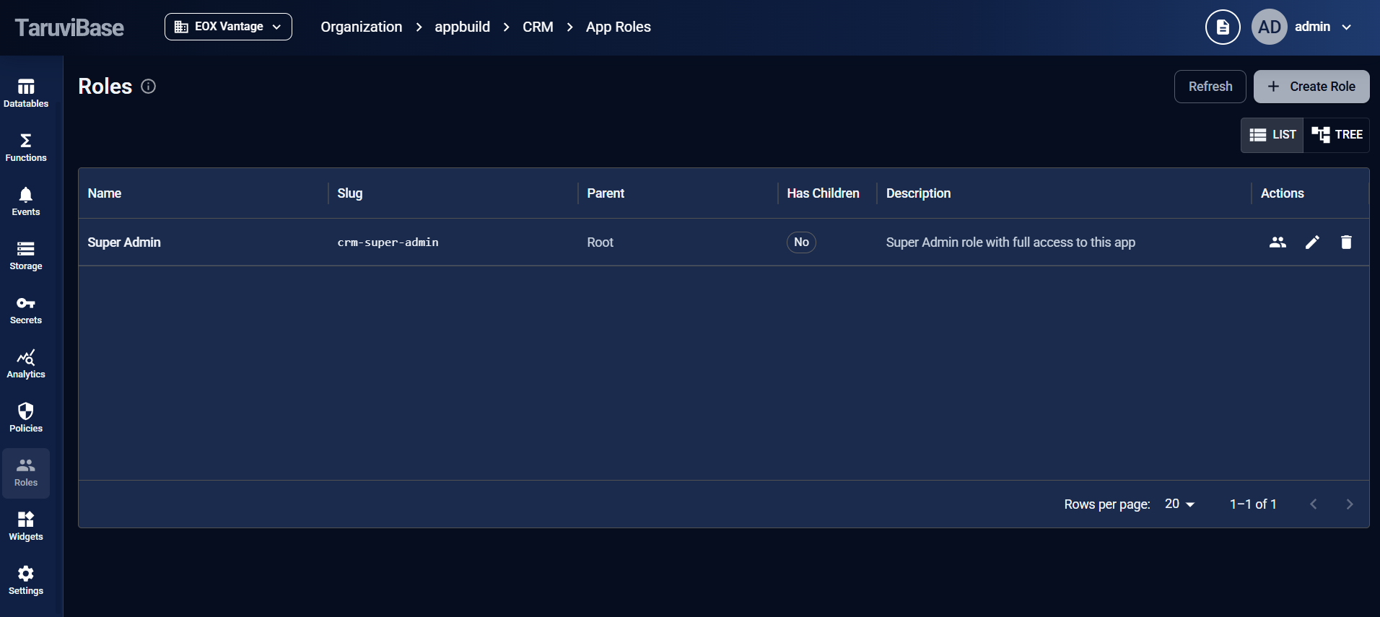Click App Roles breadcrumb
This screenshot has height=617, width=1380.
click(x=619, y=27)
